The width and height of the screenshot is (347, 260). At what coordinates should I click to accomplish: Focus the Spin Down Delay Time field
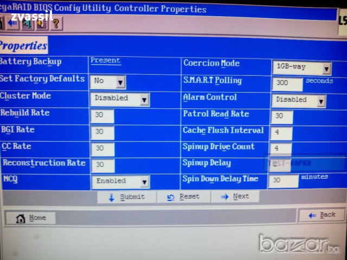coord(283,181)
